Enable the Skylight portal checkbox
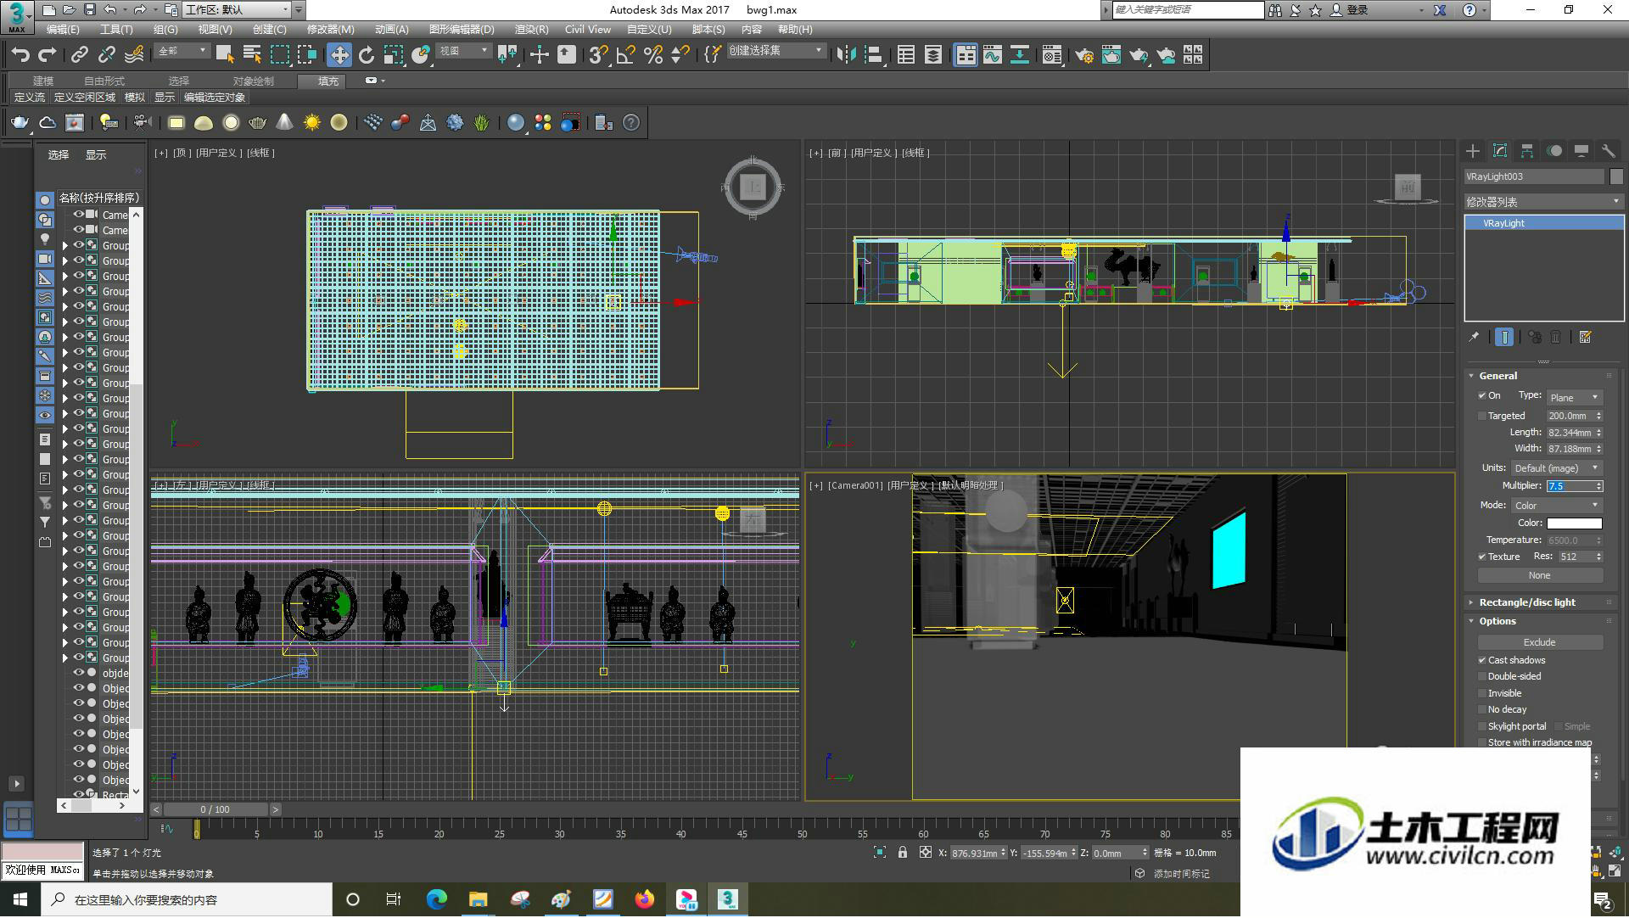 (x=1482, y=727)
